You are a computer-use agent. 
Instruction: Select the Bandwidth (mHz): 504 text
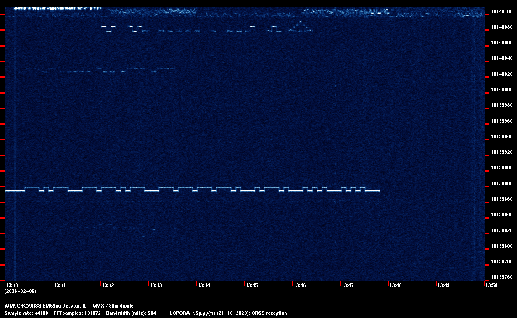(x=131, y=313)
